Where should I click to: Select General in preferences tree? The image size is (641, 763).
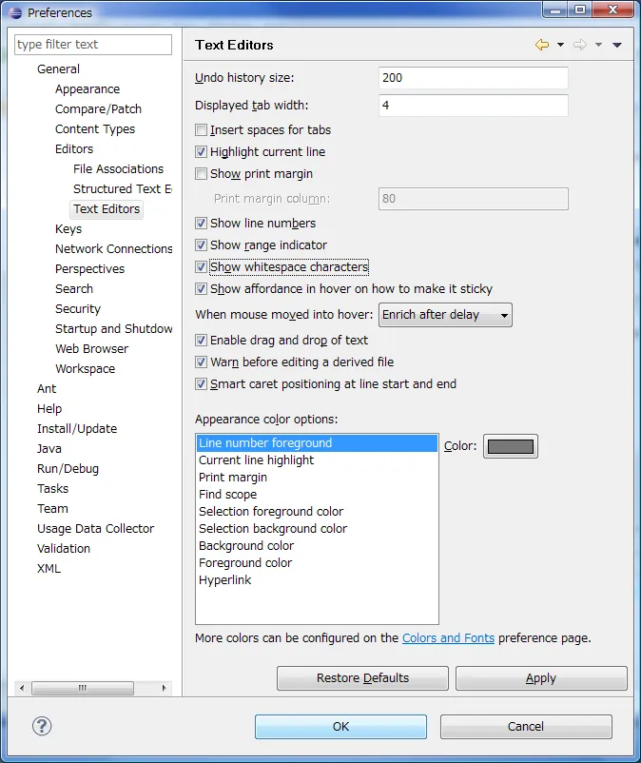coord(58,69)
